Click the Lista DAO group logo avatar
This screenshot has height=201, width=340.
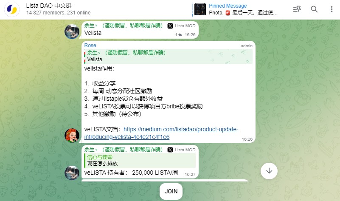point(12,9)
